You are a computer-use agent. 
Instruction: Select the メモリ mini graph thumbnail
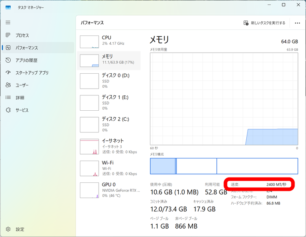pos(90,61)
